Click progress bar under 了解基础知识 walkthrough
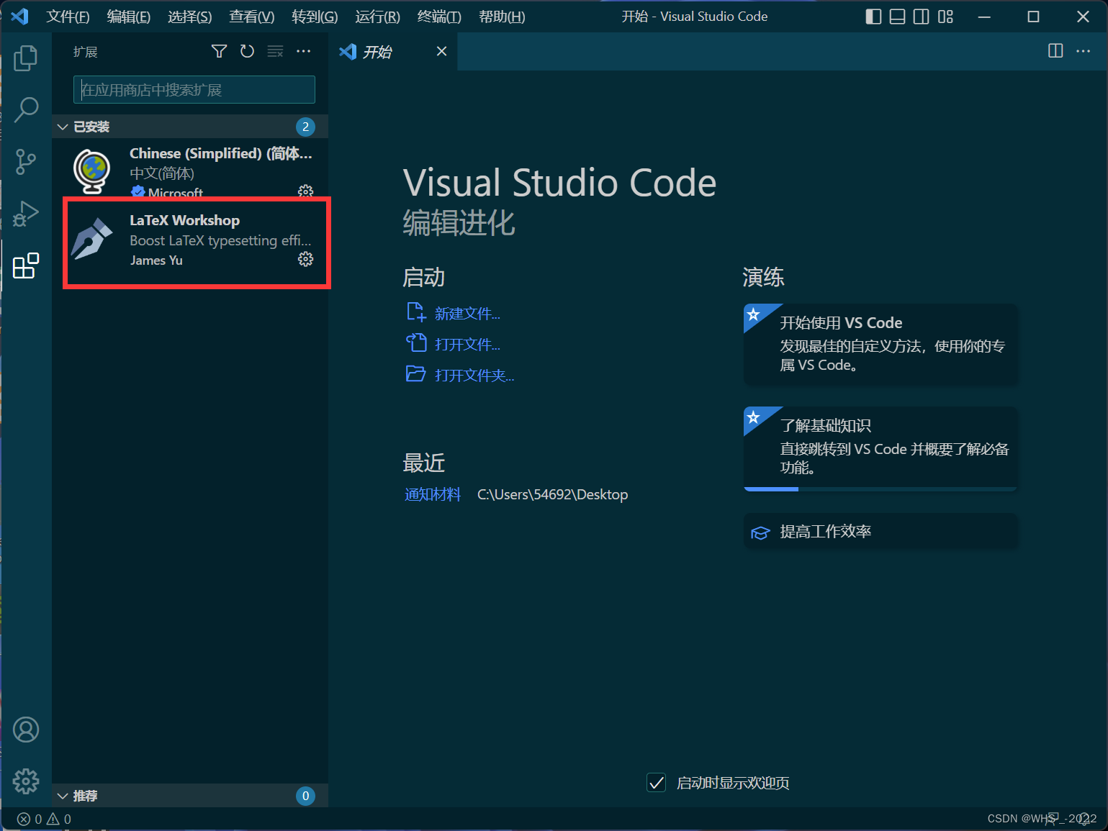Image resolution: width=1108 pixels, height=831 pixels. [771, 489]
